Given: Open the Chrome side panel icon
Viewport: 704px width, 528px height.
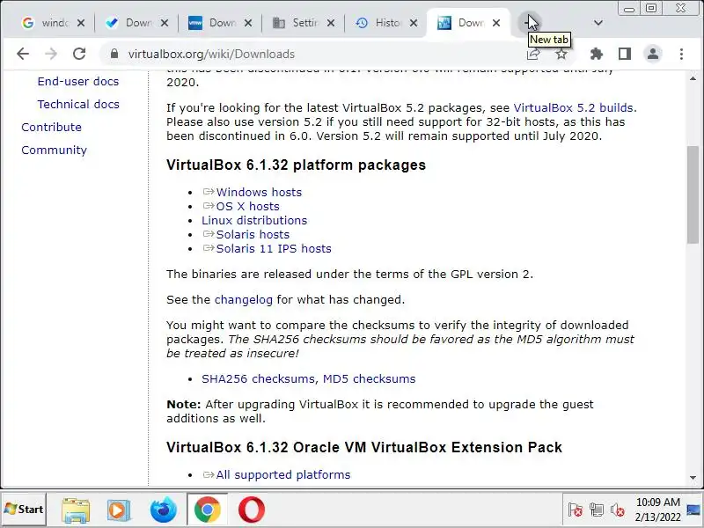Looking at the screenshot, I should 625,54.
